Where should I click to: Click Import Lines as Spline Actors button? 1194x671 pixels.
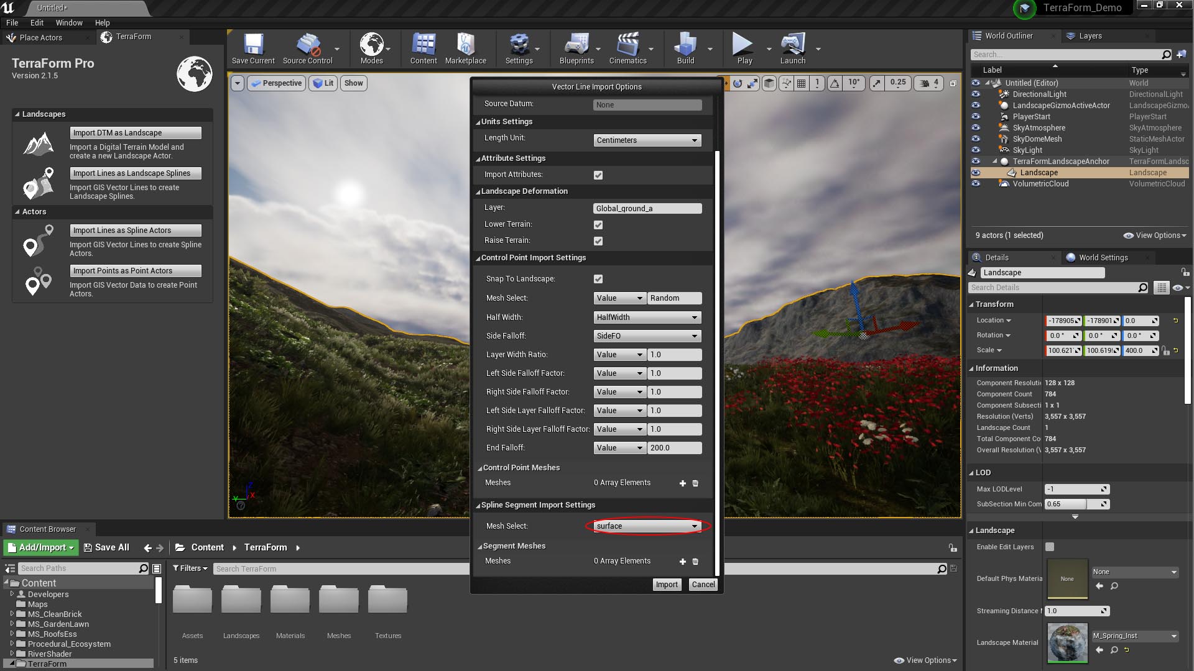point(136,231)
